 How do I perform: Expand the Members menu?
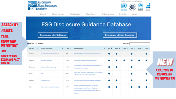click(92, 14)
